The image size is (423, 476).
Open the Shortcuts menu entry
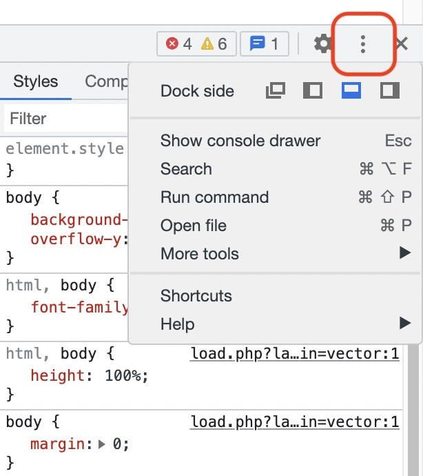pyautogui.click(x=276, y=296)
